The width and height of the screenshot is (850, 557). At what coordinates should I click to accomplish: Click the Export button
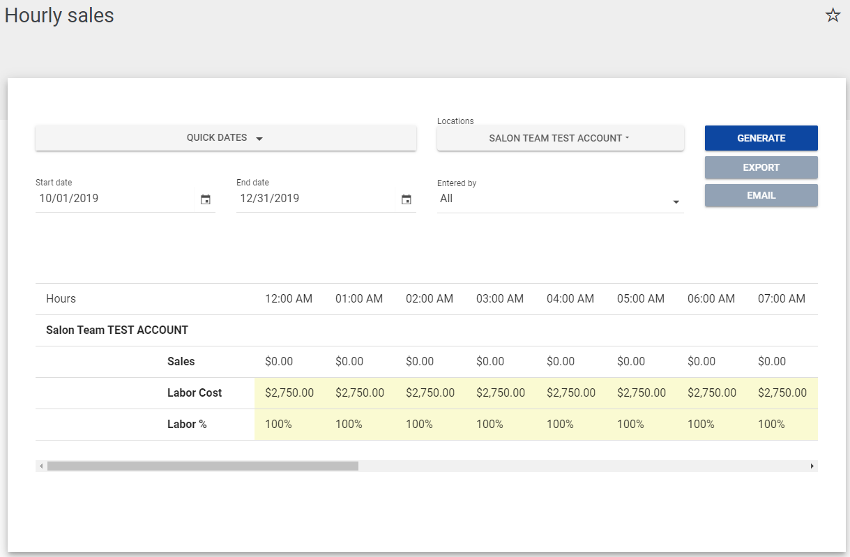(761, 167)
